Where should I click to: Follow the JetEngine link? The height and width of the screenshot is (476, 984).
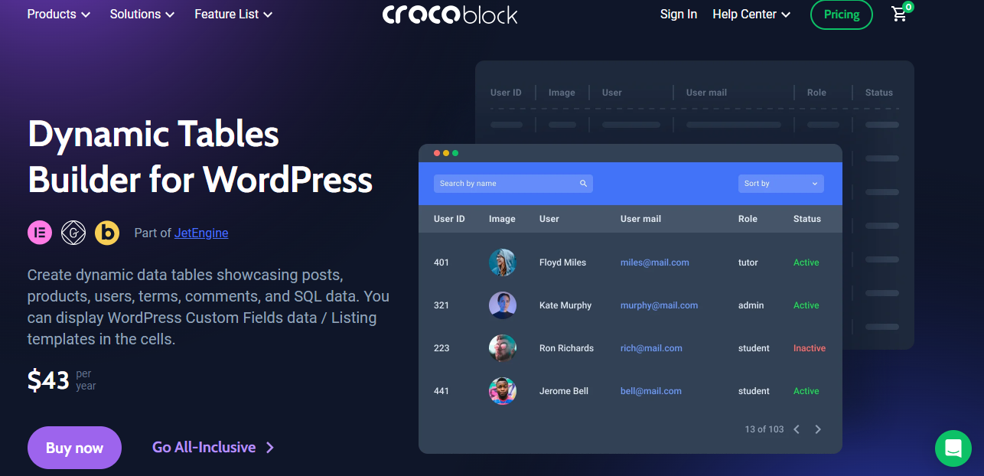point(201,233)
